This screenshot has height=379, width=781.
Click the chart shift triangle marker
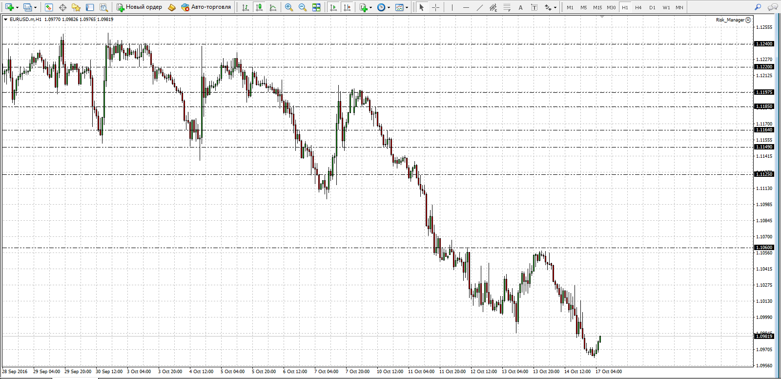[602, 17]
